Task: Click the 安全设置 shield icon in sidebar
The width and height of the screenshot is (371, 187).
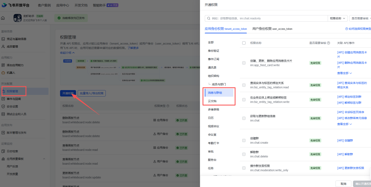Action: [x=3, y=107]
